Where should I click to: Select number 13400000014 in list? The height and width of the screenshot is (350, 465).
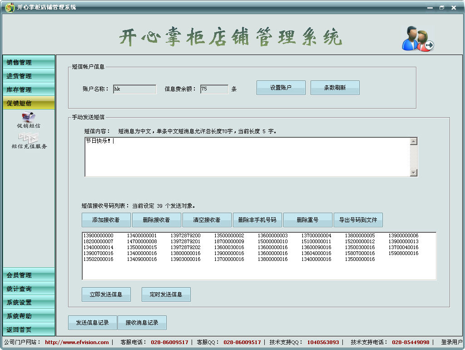click(x=98, y=247)
